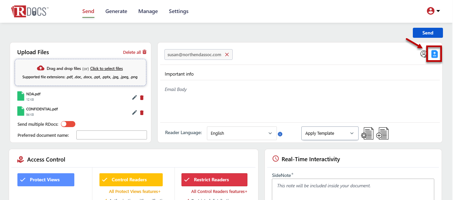Switch to the Generate tab
Image resolution: width=453 pixels, height=200 pixels.
tap(116, 11)
